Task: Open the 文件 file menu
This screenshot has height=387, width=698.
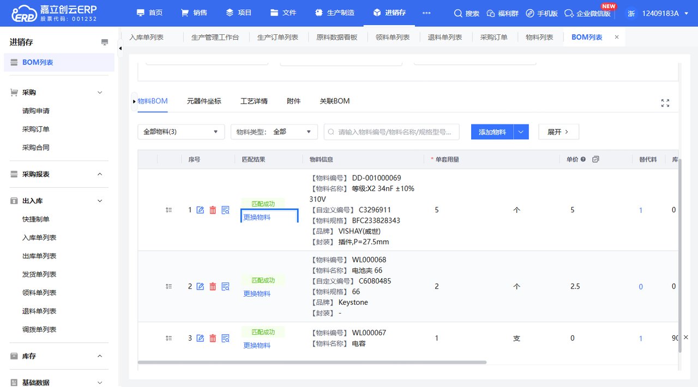Action: (283, 13)
